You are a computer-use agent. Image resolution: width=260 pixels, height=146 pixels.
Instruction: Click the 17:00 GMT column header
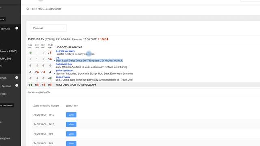[50, 46]
